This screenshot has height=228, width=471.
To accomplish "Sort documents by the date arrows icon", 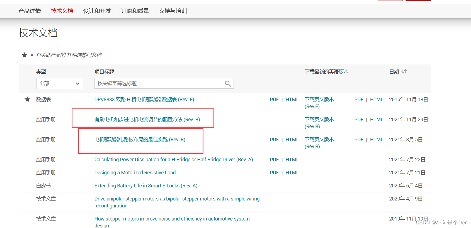I will coord(404,71).
